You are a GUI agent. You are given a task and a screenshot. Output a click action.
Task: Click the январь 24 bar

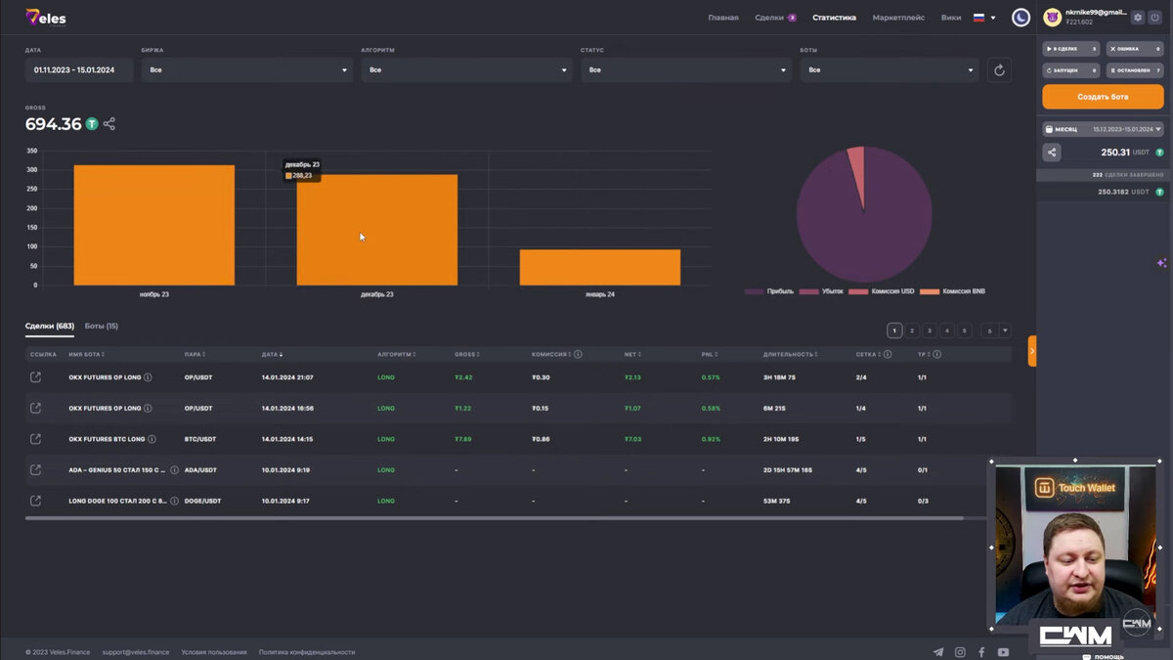(599, 267)
